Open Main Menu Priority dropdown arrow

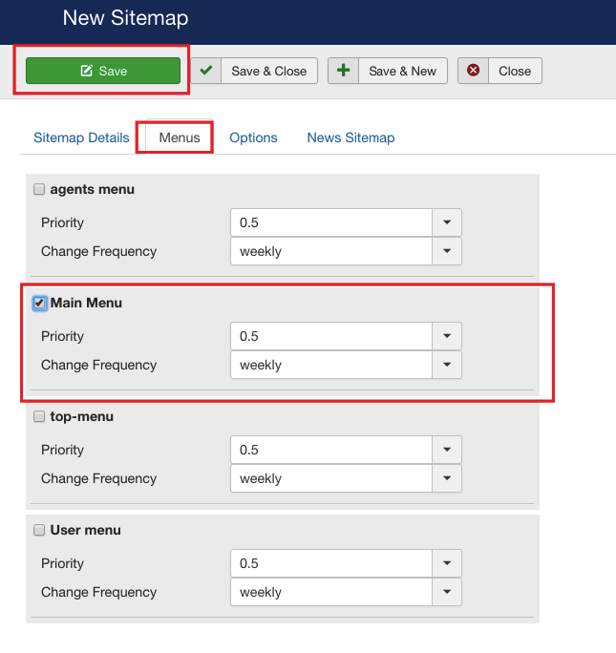pos(447,336)
